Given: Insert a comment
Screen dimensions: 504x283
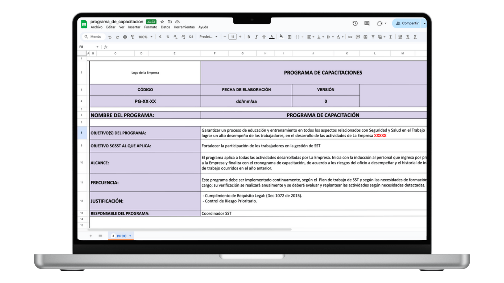Looking at the screenshot, I should (x=358, y=37).
